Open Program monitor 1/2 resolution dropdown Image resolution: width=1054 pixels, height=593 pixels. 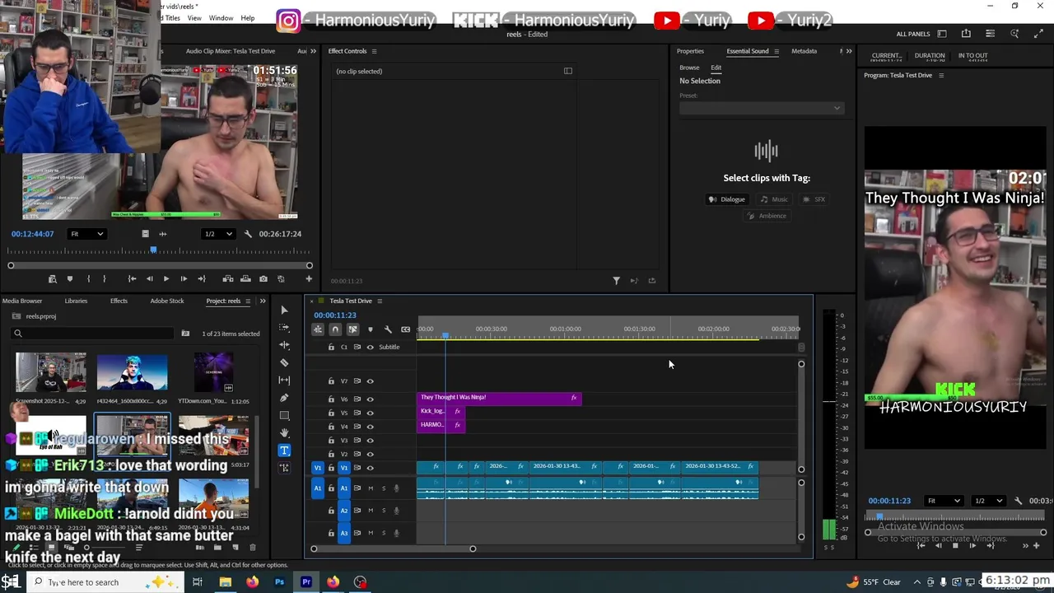(x=991, y=501)
